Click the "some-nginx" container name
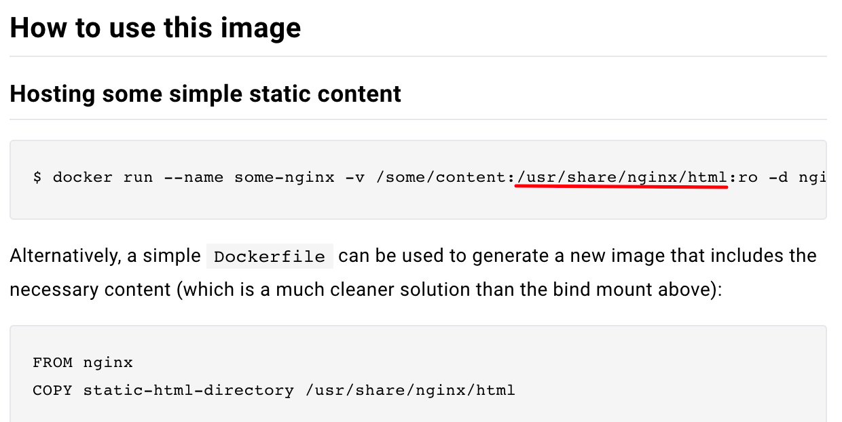This screenshot has height=422, width=842. (x=285, y=178)
